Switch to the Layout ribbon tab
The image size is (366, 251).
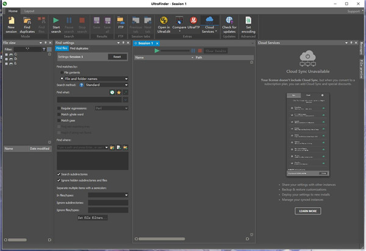point(29,11)
